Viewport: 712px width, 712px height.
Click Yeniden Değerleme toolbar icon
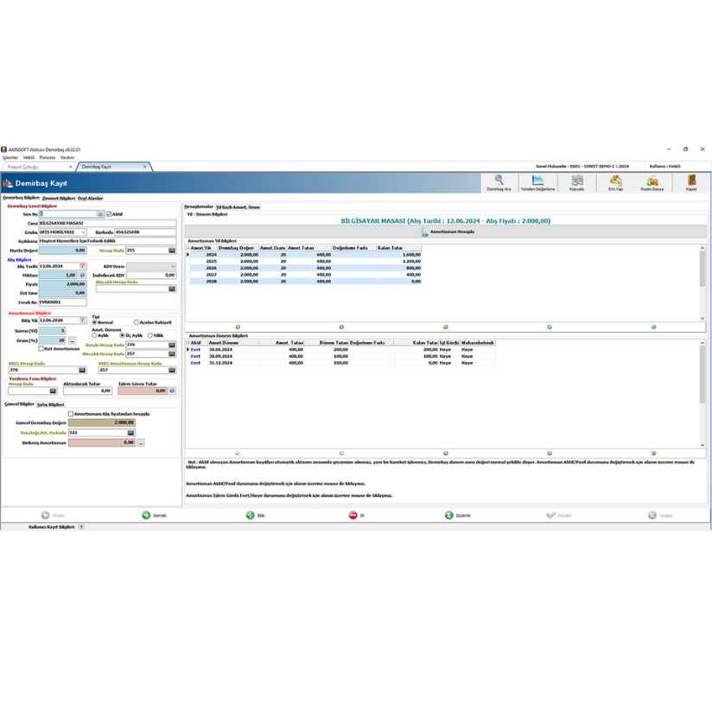[x=537, y=182]
